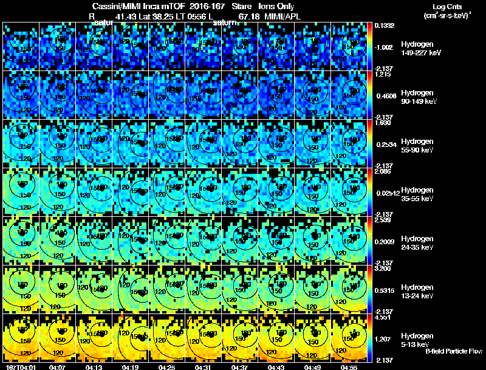The height and width of the screenshot is (370, 486).
Task: Click the 'Hydrogen 55-90 keV' row label
Action: pyautogui.click(x=417, y=146)
